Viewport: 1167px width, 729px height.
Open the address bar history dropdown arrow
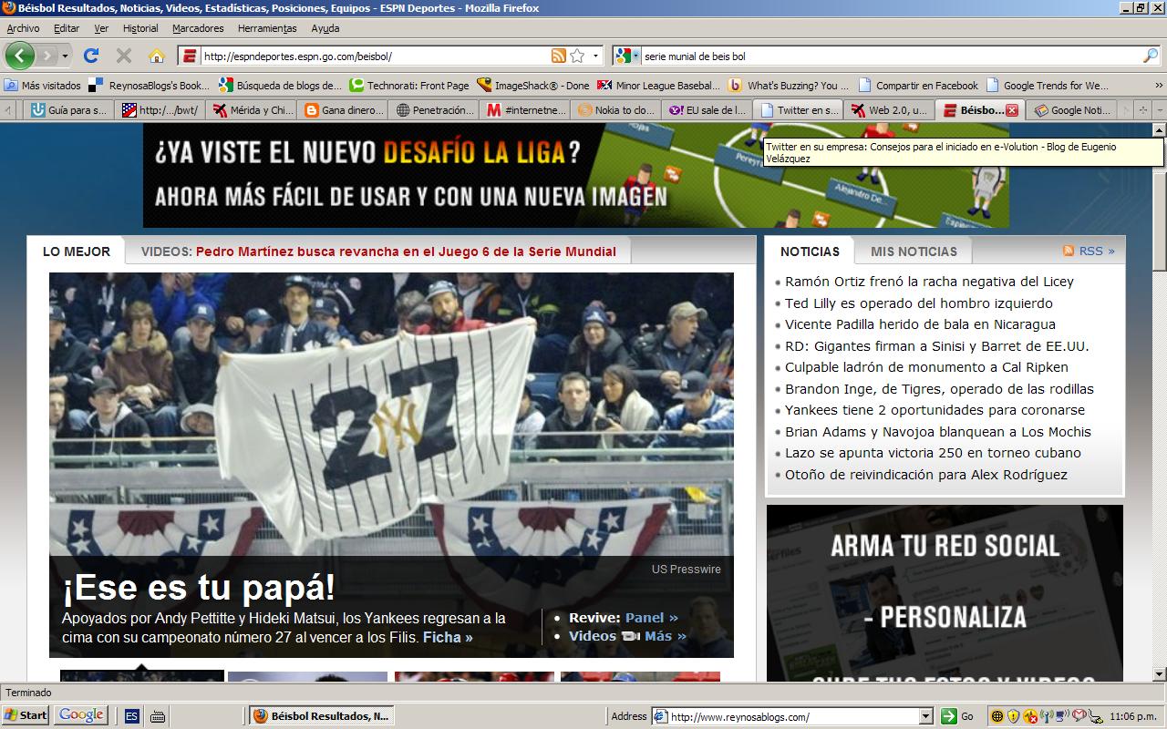[596, 56]
